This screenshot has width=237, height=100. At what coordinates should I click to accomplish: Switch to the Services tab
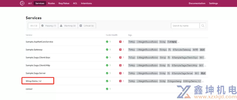pyautogui.click(x=40, y=3)
